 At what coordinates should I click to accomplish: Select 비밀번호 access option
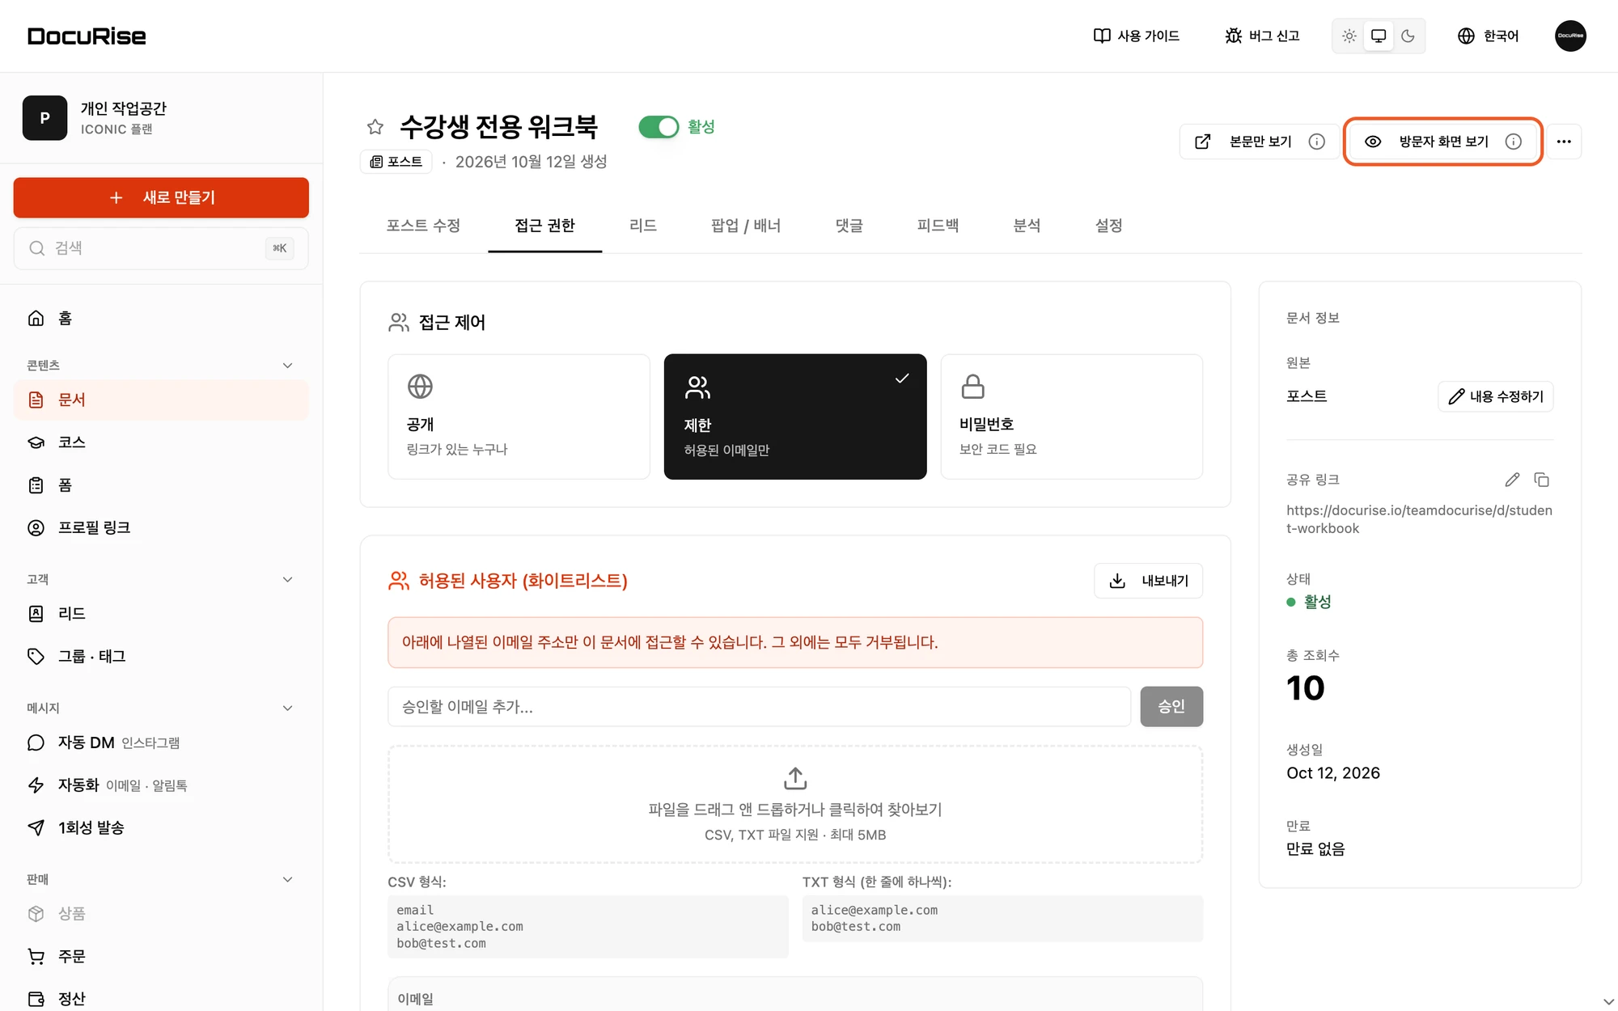[x=1071, y=417]
